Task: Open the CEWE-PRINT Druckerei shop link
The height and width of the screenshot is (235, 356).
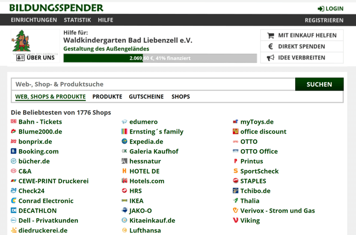Action: tap(53, 181)
